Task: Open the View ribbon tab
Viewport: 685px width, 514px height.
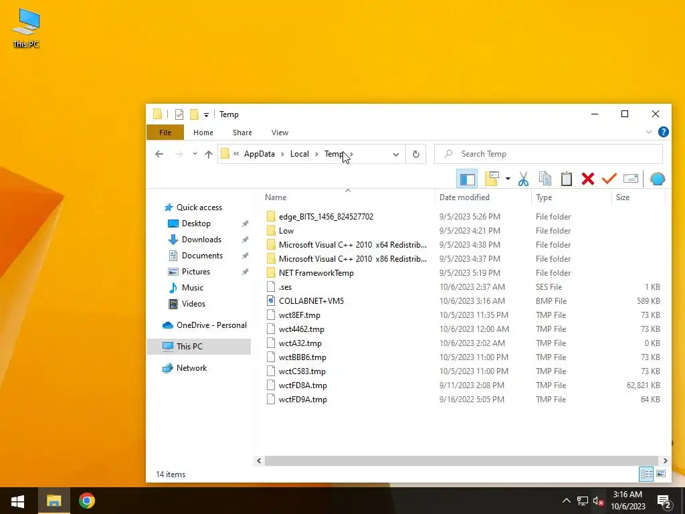Action: 280,133
